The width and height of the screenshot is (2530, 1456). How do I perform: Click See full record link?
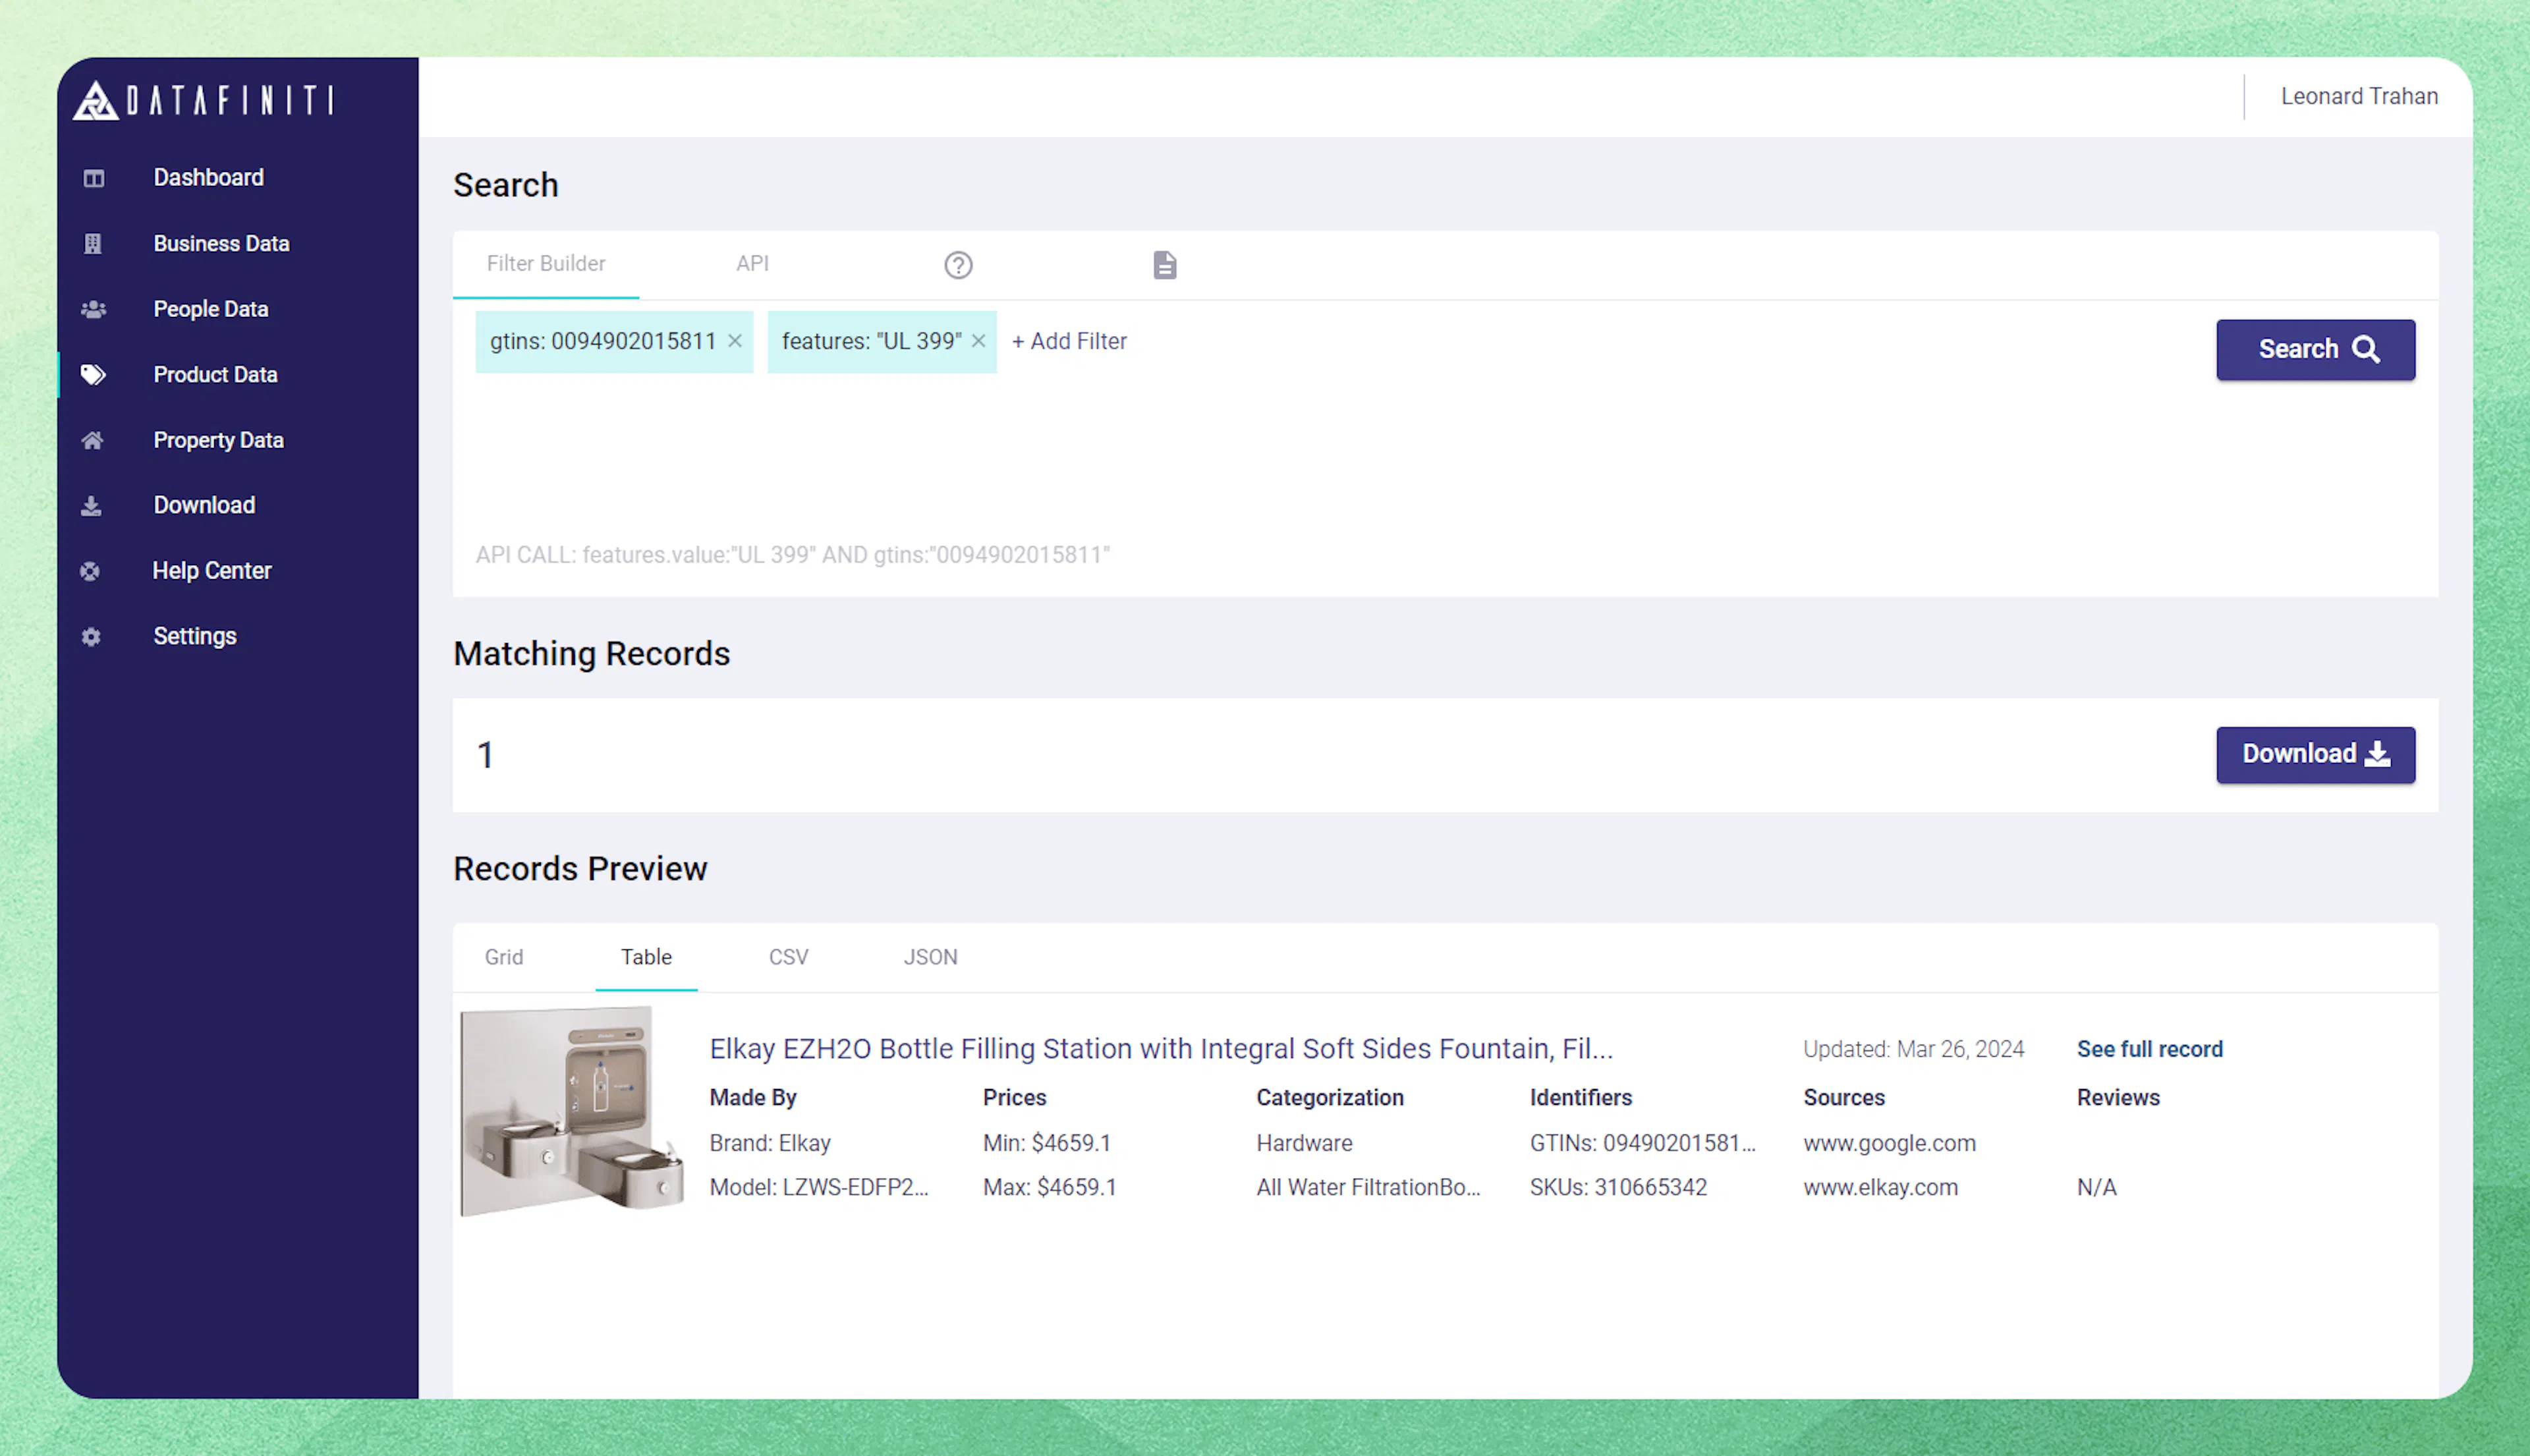[2150, 1048]
